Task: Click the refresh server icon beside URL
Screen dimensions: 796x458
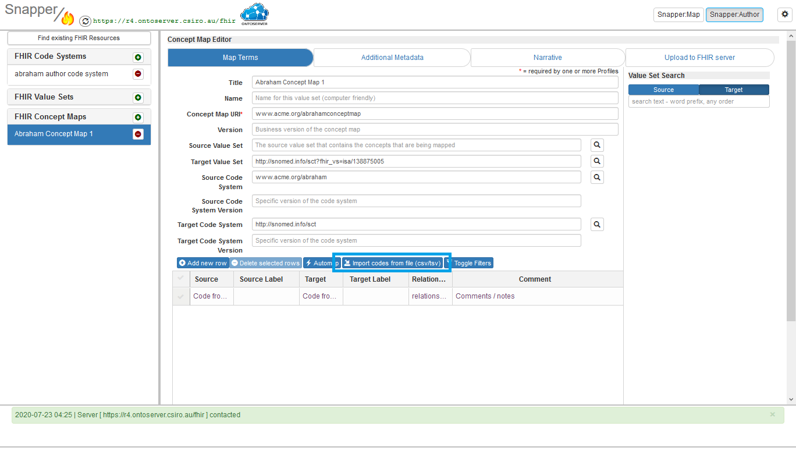Action: coord(85,21)
